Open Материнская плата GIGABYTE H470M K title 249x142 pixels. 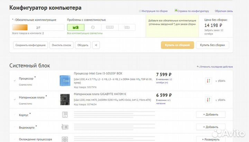coord(100,94)
